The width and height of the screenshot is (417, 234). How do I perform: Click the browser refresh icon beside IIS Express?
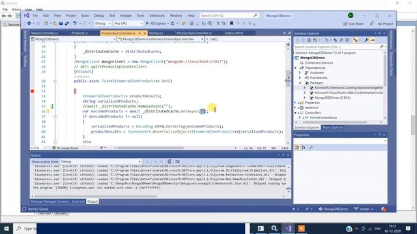pos(173,23)
